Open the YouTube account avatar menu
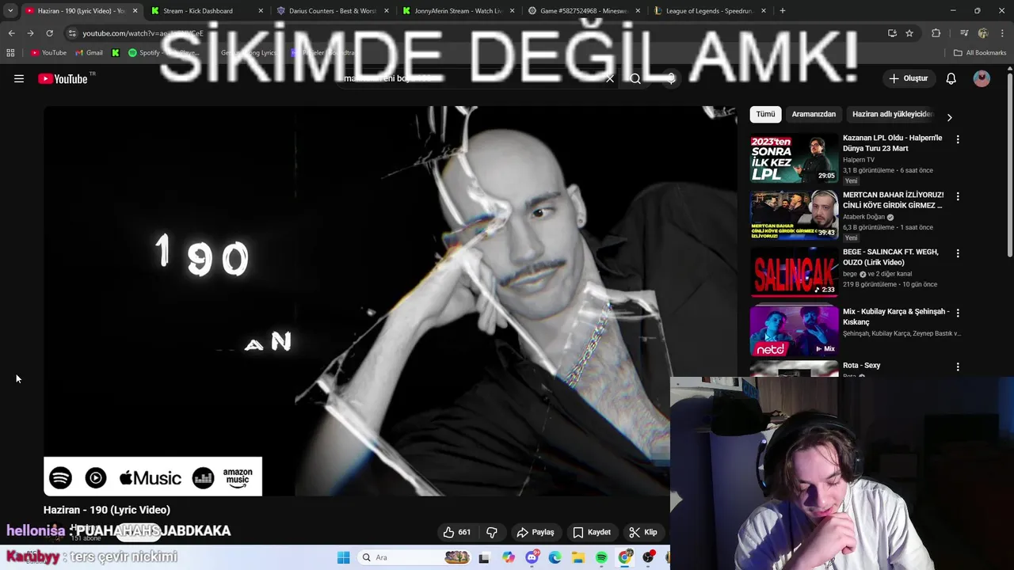Image resolution: width=1014 pixels, height=570 pixels. point(982,78)
